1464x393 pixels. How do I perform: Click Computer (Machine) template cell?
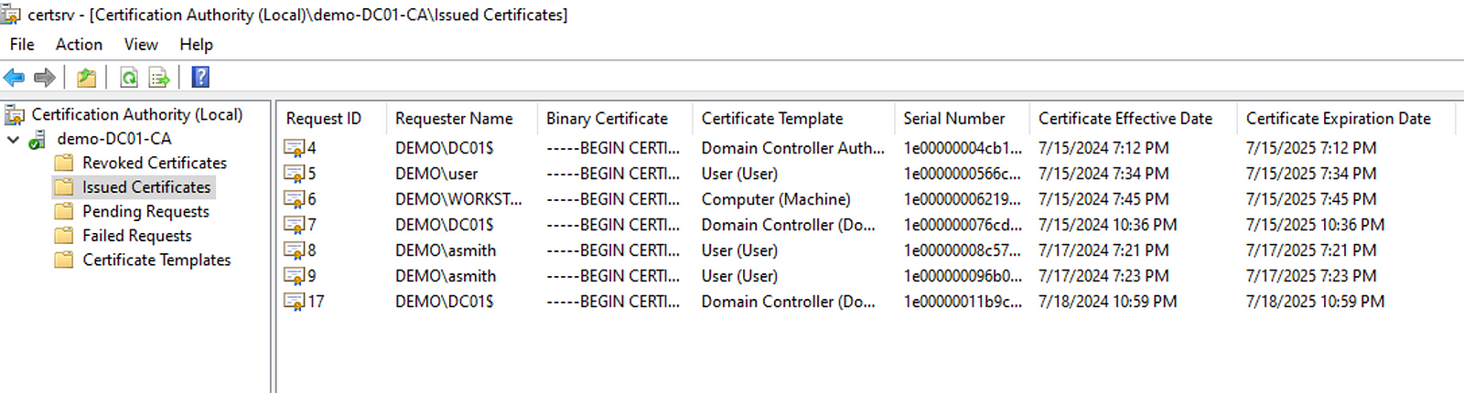[x=776, y=199]
